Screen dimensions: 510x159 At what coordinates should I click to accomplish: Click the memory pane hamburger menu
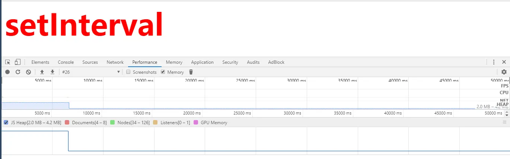505,122
